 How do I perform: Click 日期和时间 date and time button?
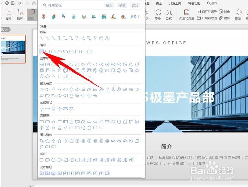pyautogui.click(x=207, y=18)
